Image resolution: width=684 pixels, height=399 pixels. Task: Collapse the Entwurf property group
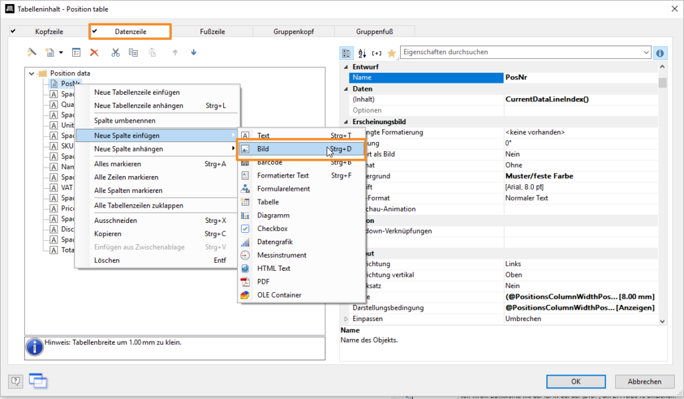[x=346, y=67]
